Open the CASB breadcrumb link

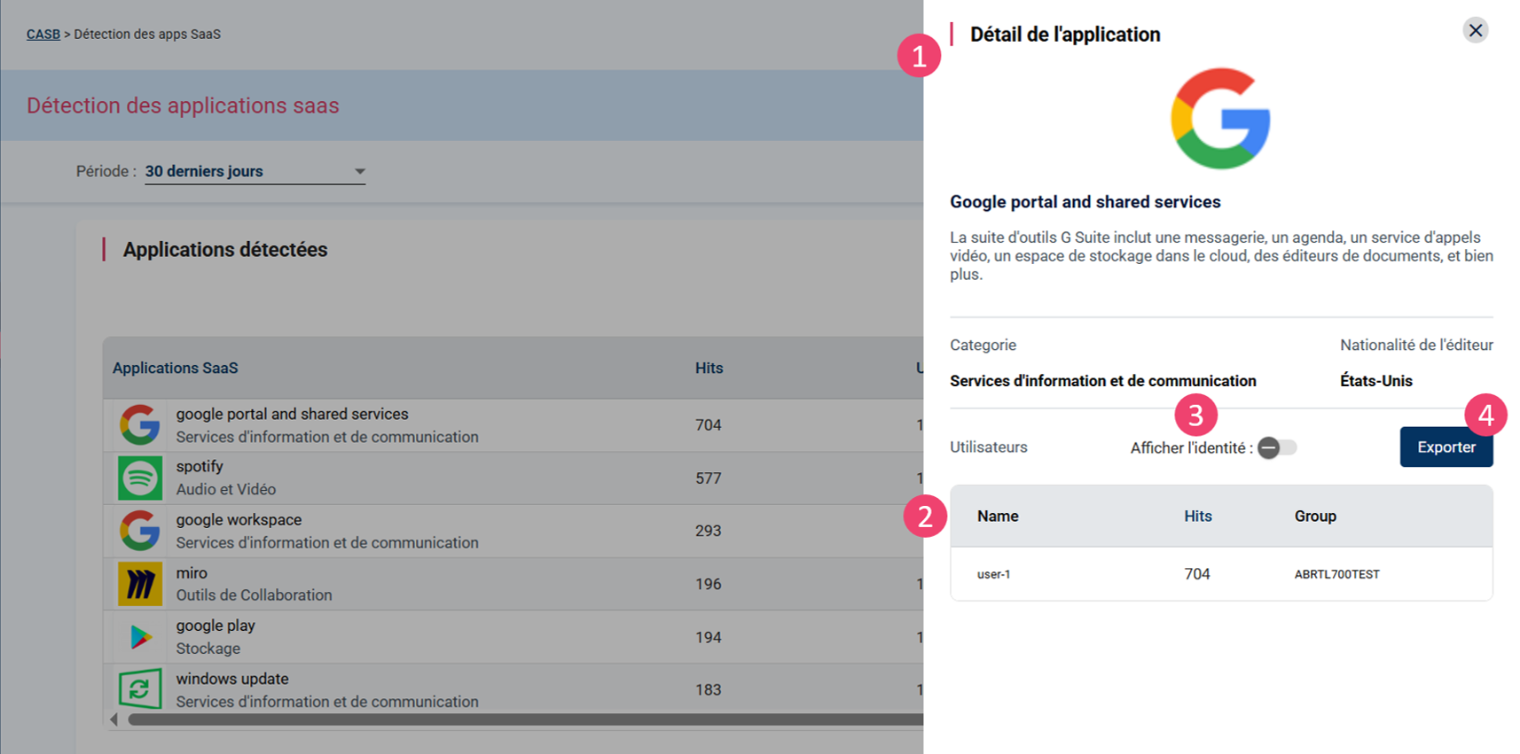(43, 35)
